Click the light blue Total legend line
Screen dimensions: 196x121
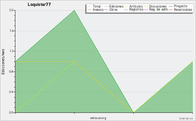(90, 7)
